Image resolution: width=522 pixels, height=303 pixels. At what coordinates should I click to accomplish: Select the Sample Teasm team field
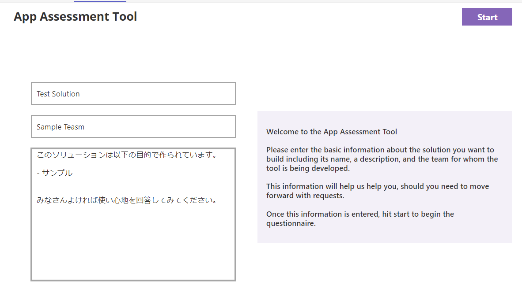[x=133, y=126]
